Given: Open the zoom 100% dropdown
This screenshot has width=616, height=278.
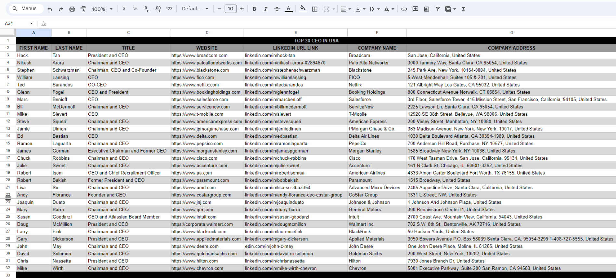Looking at the screenshot, I should 102,9.
